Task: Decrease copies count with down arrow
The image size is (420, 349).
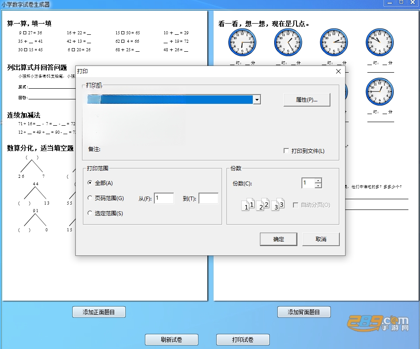Action: tap(318, 185)
